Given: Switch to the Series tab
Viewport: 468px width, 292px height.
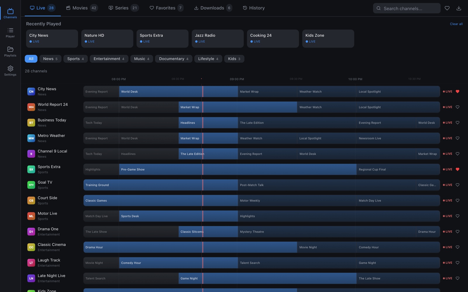Looking at the screenshot, I should pyautogui.click(x=123, y=8).
